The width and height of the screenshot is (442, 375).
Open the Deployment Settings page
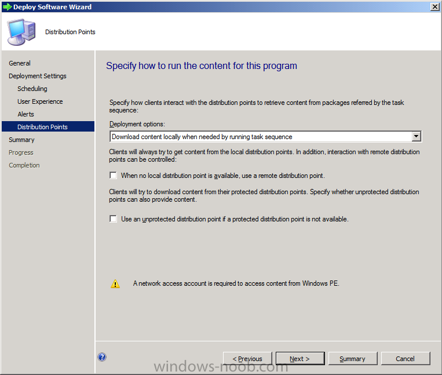pyautogui.click(x=38, y=76)
